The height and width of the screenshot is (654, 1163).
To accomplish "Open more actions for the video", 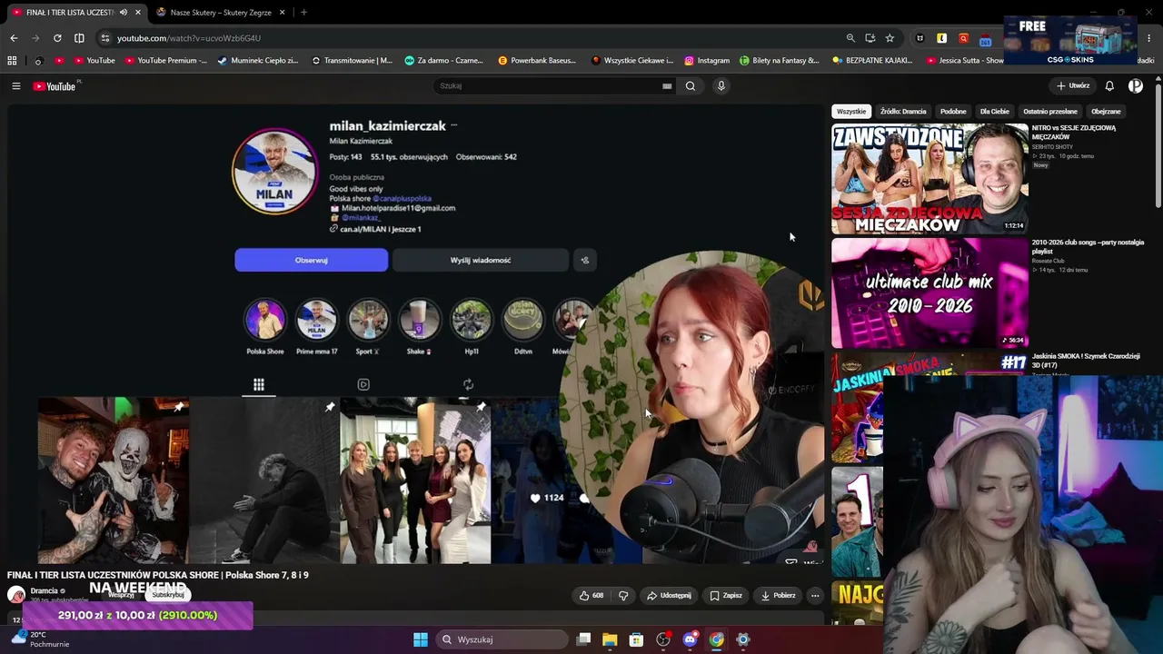I will (815, 596).
